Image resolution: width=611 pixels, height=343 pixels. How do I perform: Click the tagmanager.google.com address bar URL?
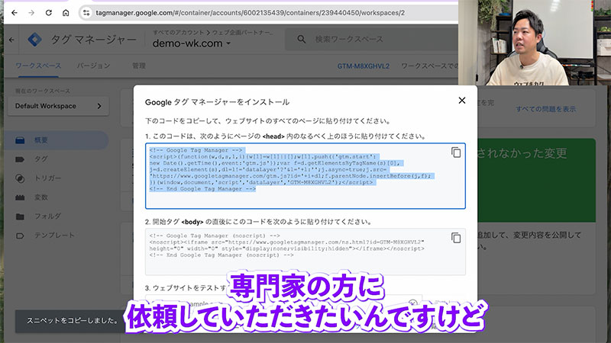[251, 13]
